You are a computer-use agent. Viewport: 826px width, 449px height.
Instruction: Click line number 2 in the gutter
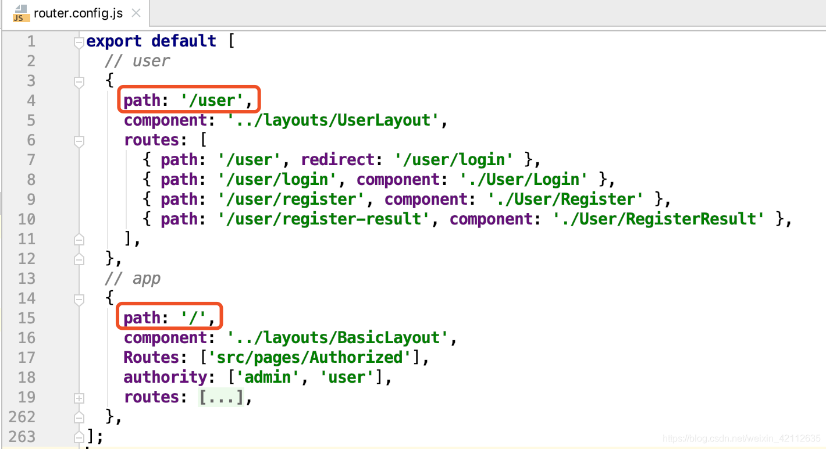(31, 61)
